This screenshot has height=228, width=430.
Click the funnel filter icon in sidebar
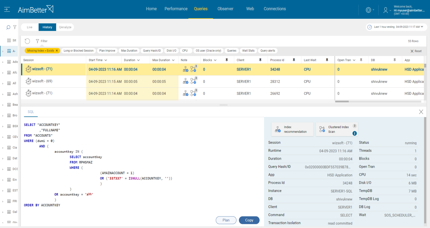click(x=15, y=27)
